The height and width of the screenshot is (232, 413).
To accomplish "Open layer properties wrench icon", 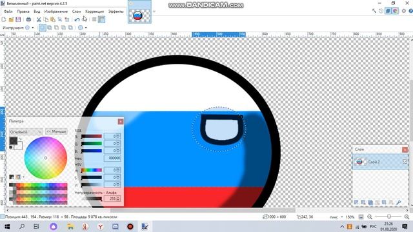I will [x=399, y=202].
